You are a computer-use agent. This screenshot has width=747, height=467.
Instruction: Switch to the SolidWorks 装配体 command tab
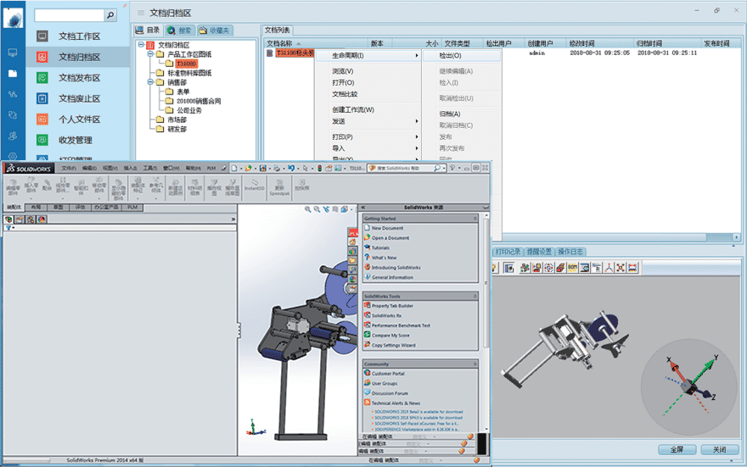[14, 208]
